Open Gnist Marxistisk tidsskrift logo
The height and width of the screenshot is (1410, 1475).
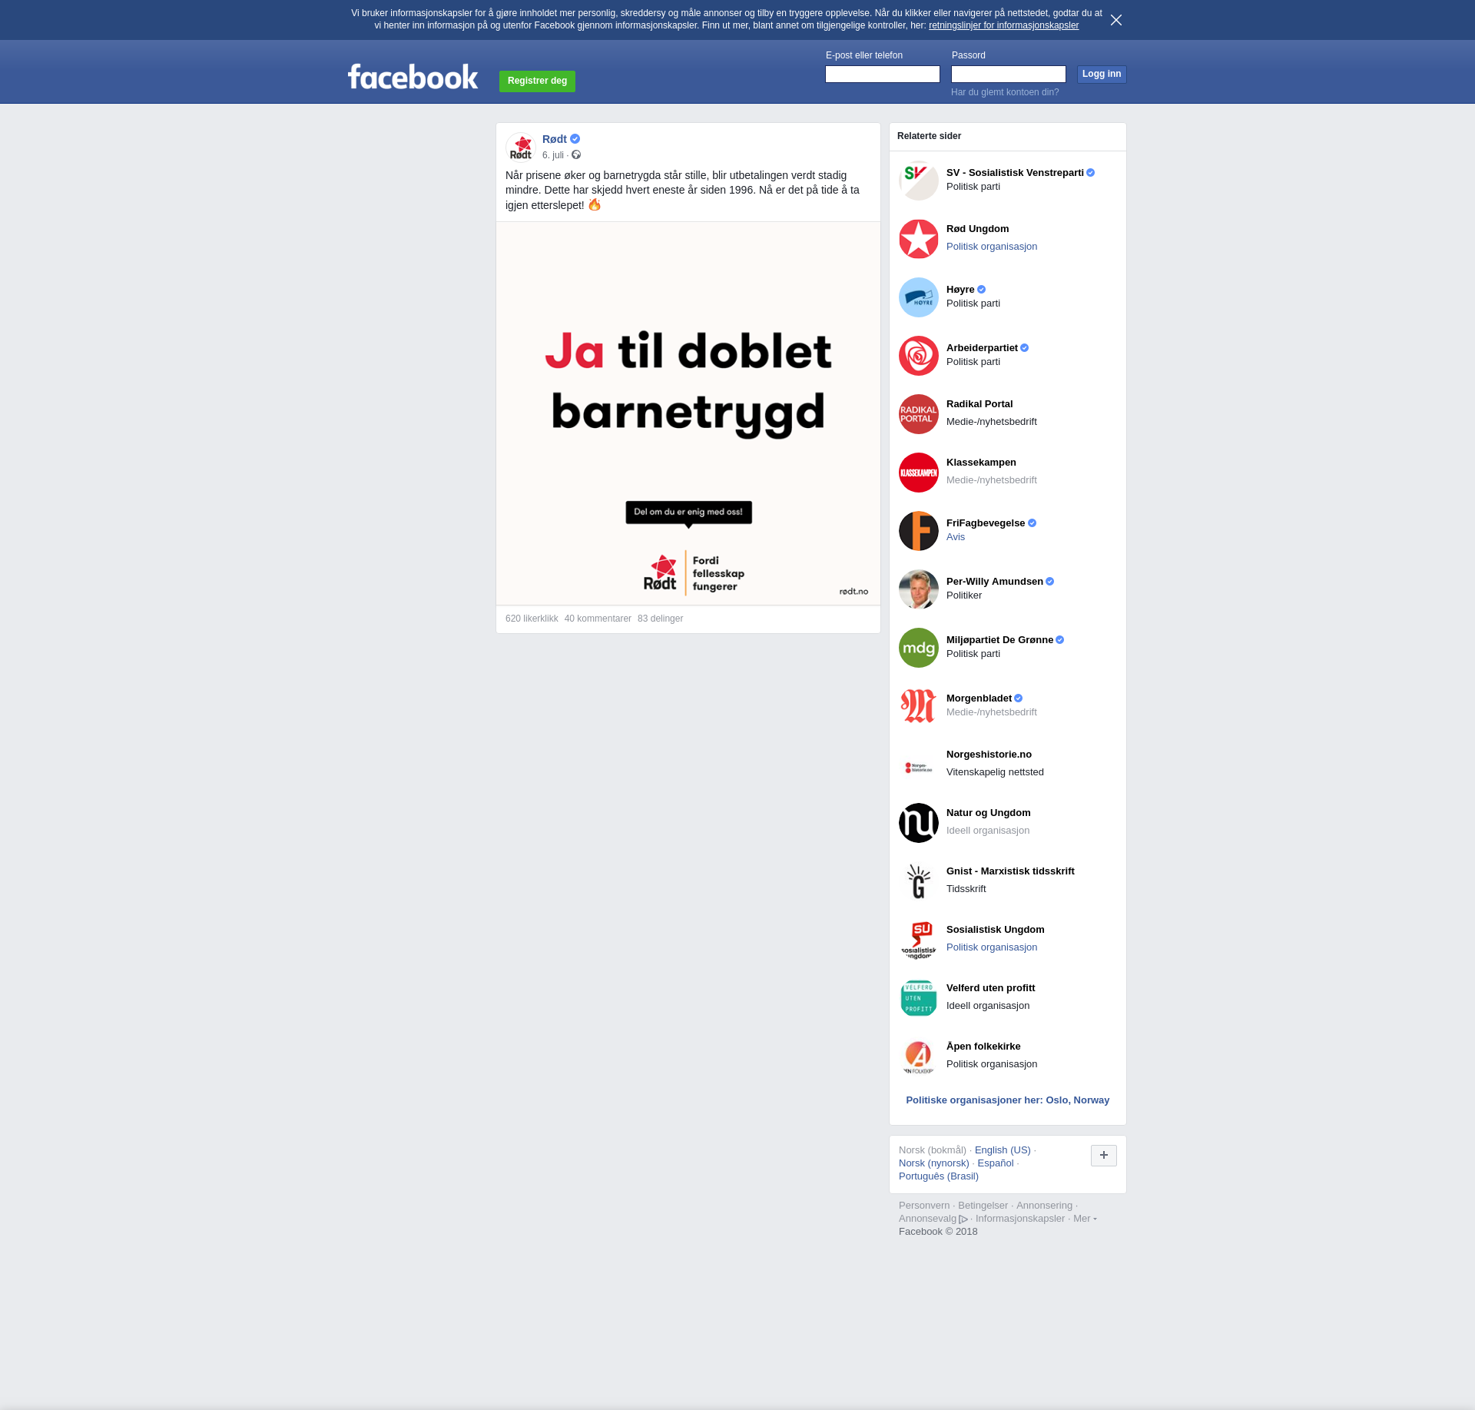[x=919, y=881]
